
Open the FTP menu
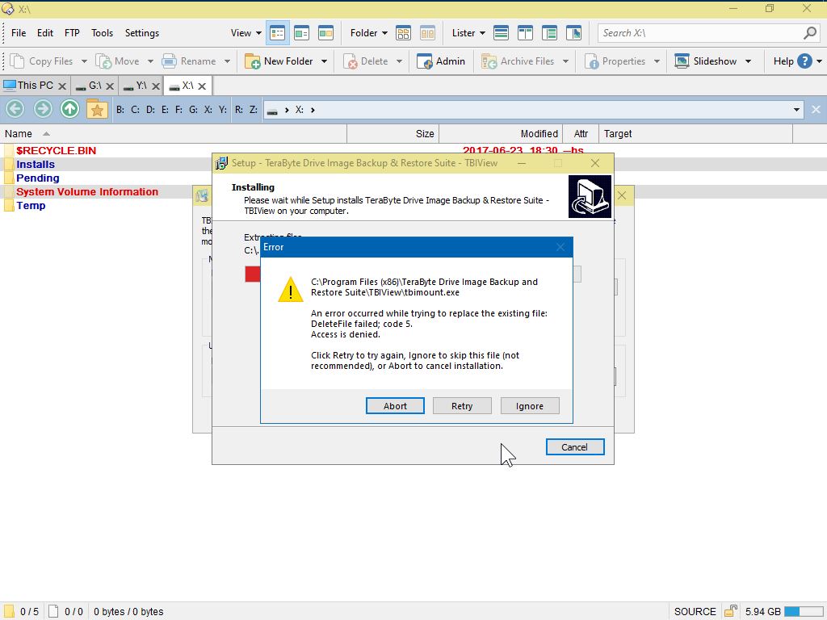(x=72, y=32)
